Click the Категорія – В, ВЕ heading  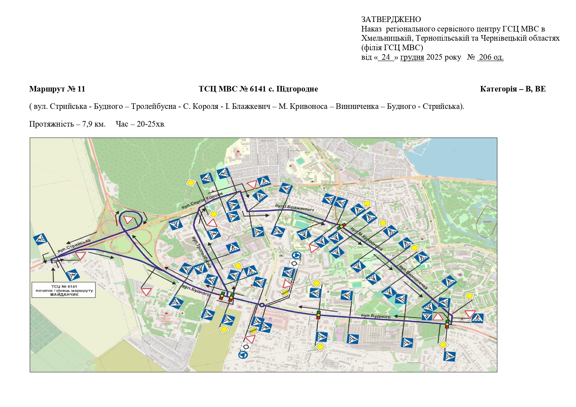point(513,89)
